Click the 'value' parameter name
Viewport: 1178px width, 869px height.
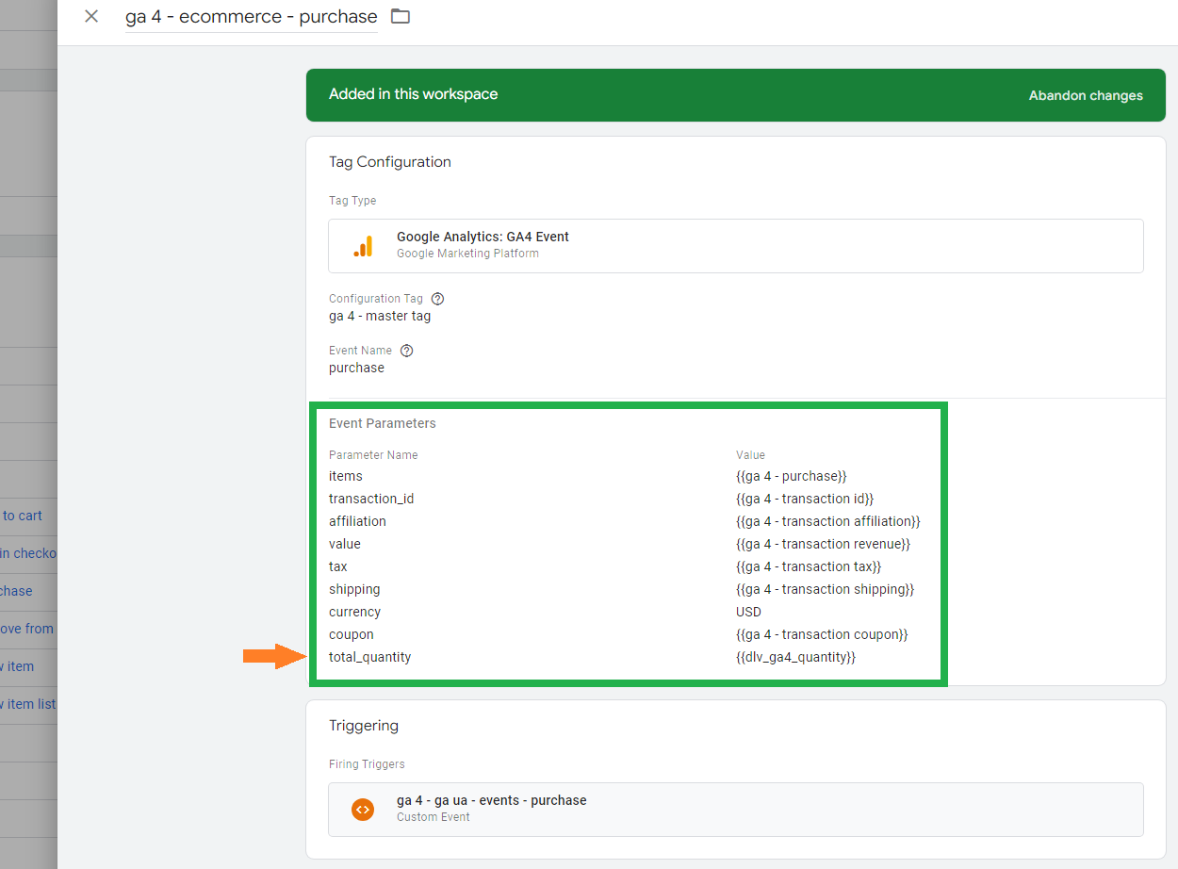coord(345,544)
